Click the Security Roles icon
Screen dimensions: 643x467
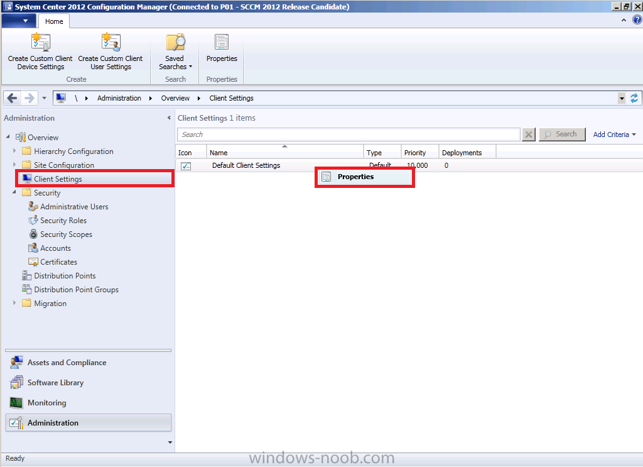pos(33,221)
